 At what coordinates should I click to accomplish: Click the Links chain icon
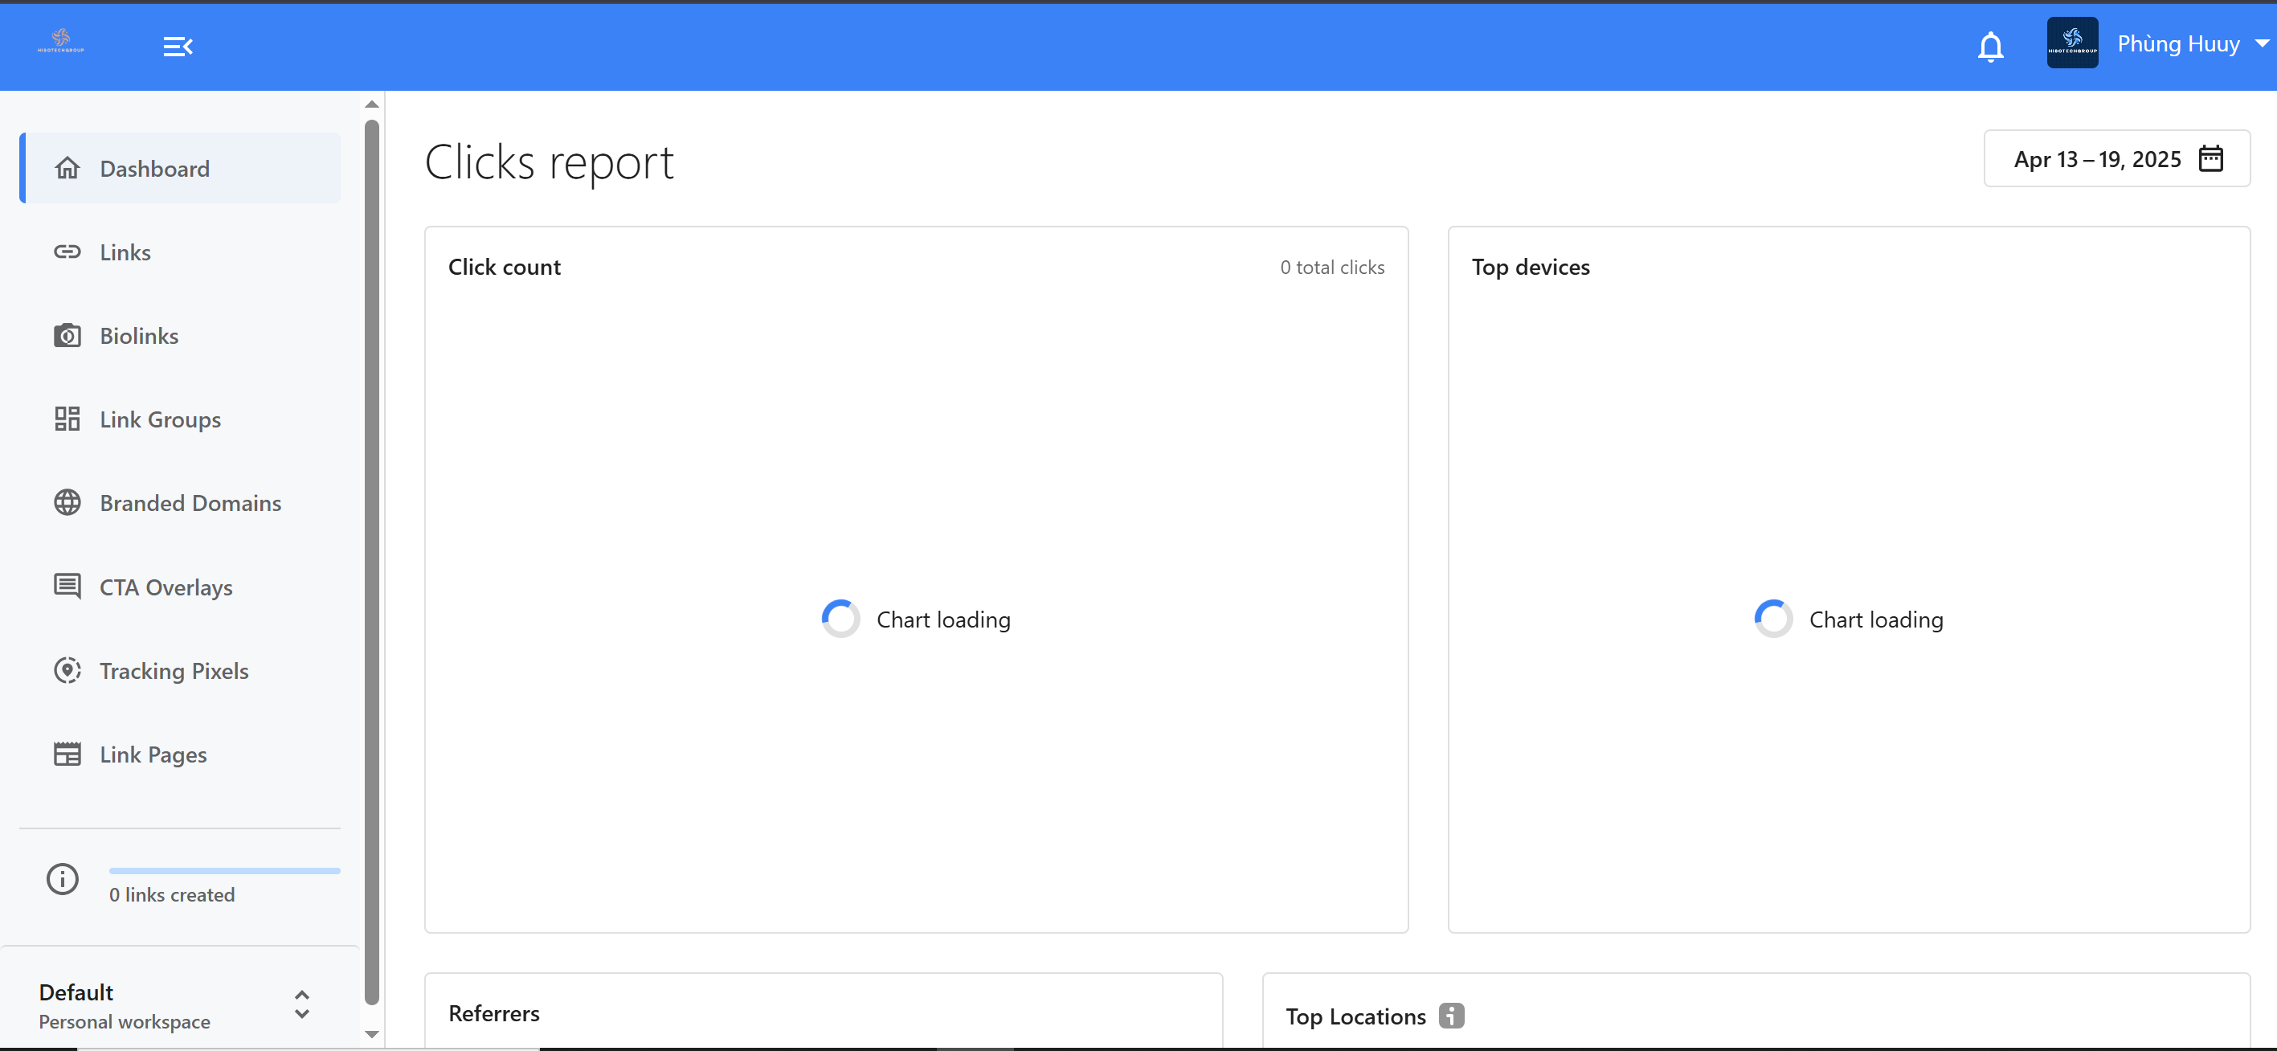point(67,252)
